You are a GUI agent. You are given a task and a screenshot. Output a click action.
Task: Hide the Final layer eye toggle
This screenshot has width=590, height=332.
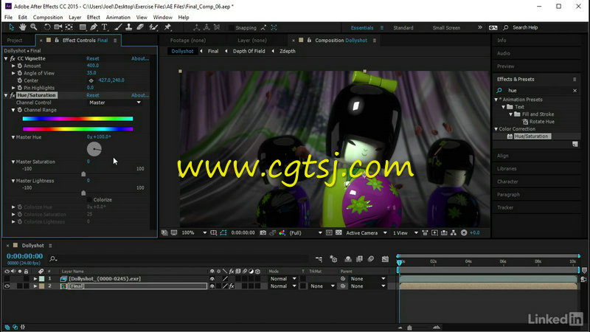pos(7,286)
